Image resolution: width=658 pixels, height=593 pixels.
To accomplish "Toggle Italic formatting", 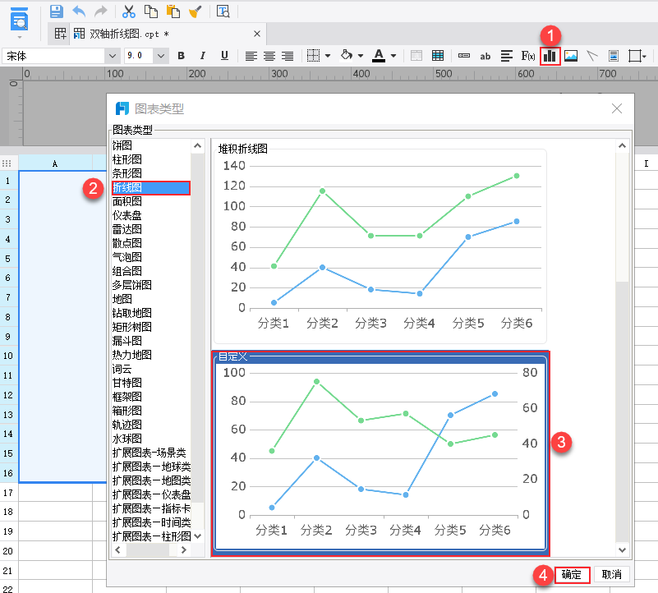I will pos(202,56).
